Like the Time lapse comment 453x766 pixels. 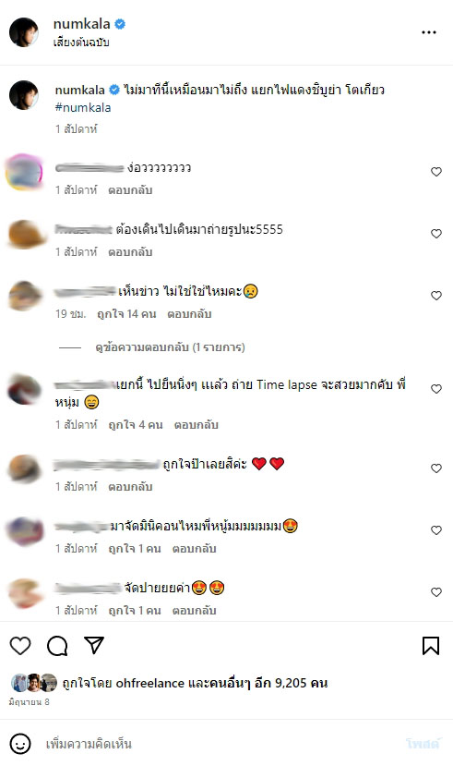click(436, 389)
